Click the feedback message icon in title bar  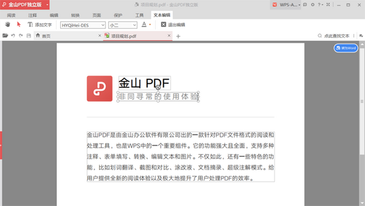point(305,5)
